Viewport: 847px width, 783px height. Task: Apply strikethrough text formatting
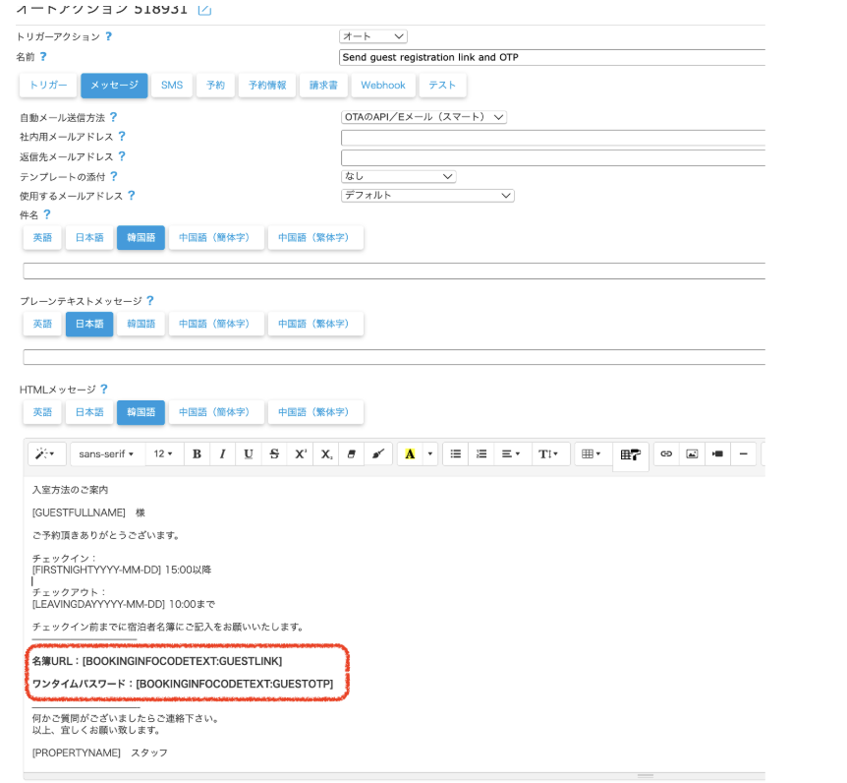pos(274,453)
